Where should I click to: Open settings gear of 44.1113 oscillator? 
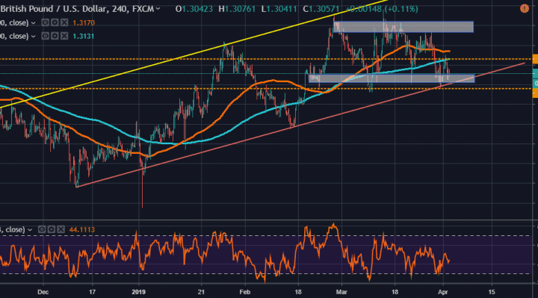[51, 229]
